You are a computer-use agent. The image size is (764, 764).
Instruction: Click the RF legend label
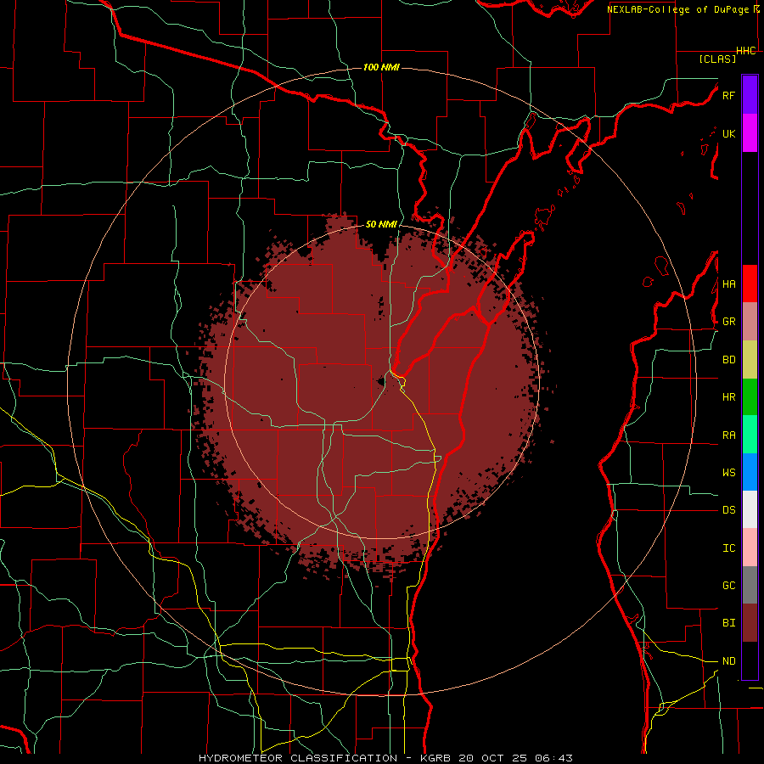(728, 95)
